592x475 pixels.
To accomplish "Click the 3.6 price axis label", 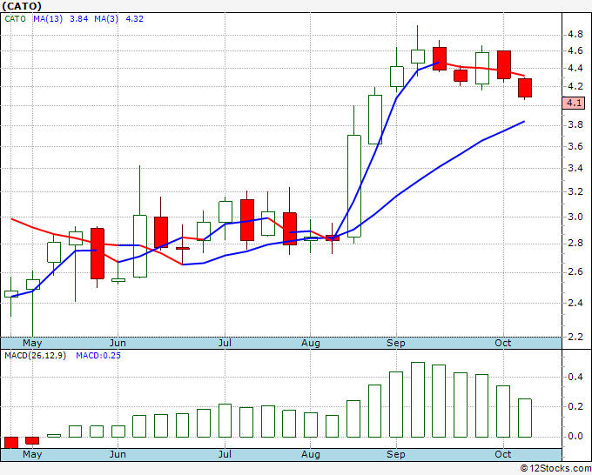I will (575, 146).
